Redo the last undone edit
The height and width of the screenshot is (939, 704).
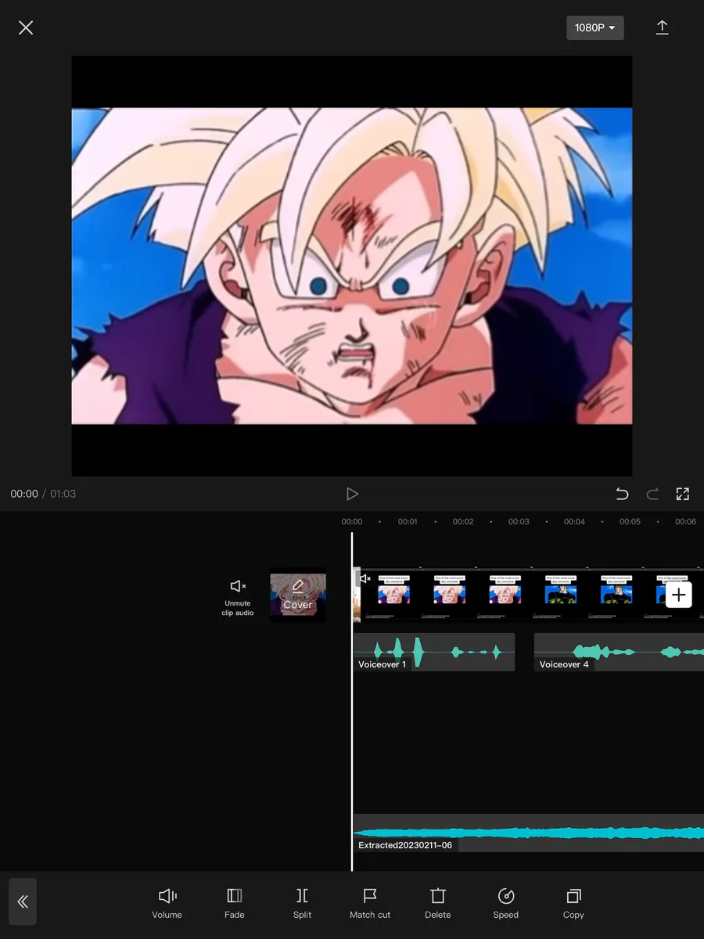coord(652,494)
